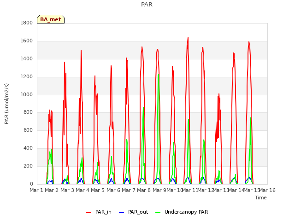Click the Mar 9 x-axis tick label

[x=159, y=190]
